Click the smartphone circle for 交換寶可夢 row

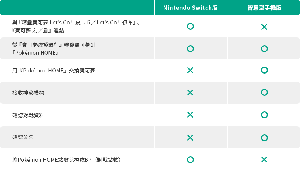click(264, 70)
